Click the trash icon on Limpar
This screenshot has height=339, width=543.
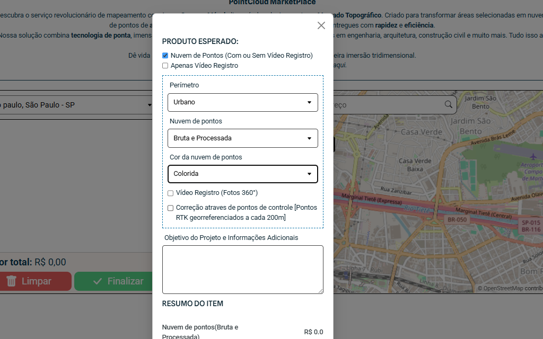click(12, 281)
